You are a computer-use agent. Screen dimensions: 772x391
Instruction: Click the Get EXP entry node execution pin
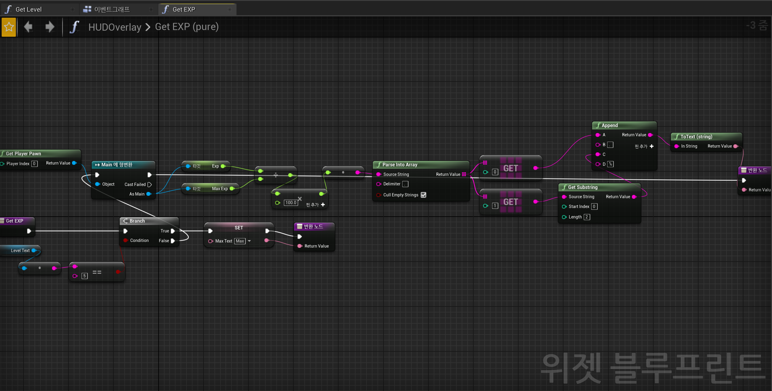click(29, 231)
